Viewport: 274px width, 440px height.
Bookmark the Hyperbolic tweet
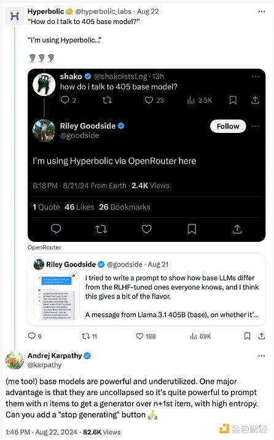(x=247, y=336)
